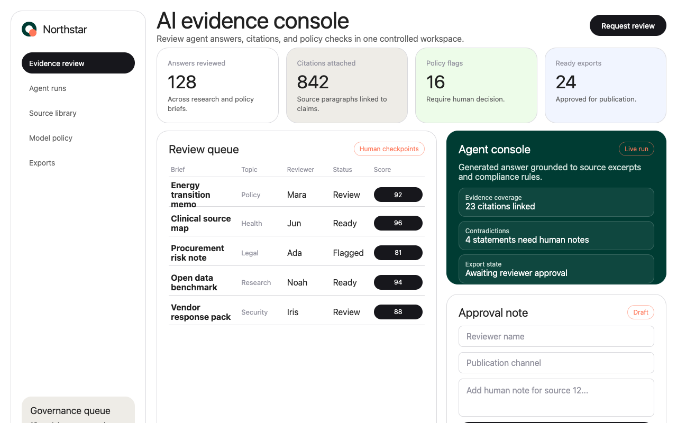The width and height of the screenshot is (677, 423).
Task: Click the Live run badge
Action: pos(636,149)
